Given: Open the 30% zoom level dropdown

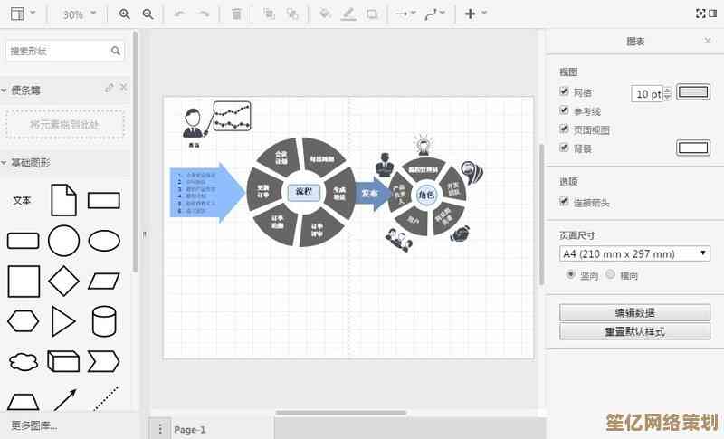Looking at the screenshot, I should 78,14.
